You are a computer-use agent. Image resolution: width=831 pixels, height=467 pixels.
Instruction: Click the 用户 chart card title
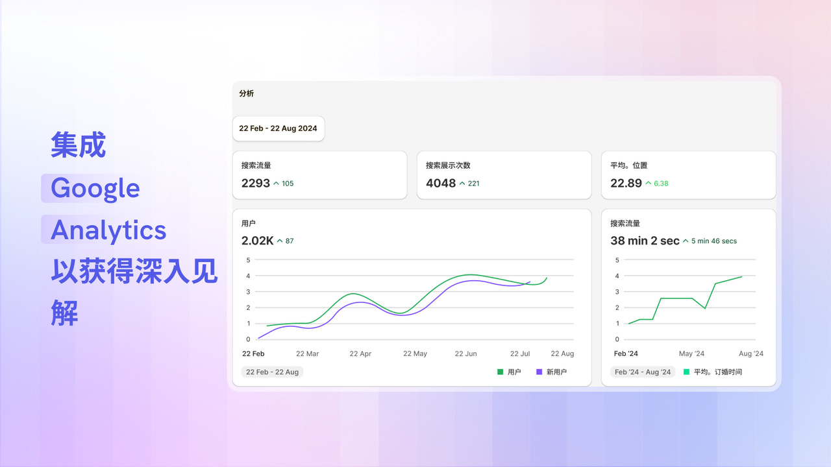tap(249, 223)
